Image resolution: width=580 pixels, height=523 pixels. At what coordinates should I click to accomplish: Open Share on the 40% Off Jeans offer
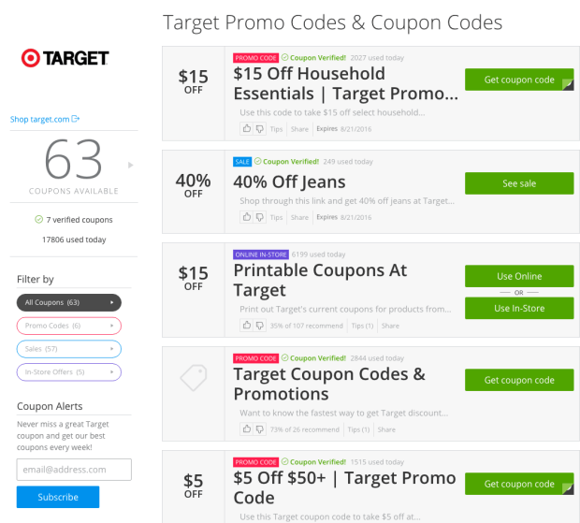299,217
